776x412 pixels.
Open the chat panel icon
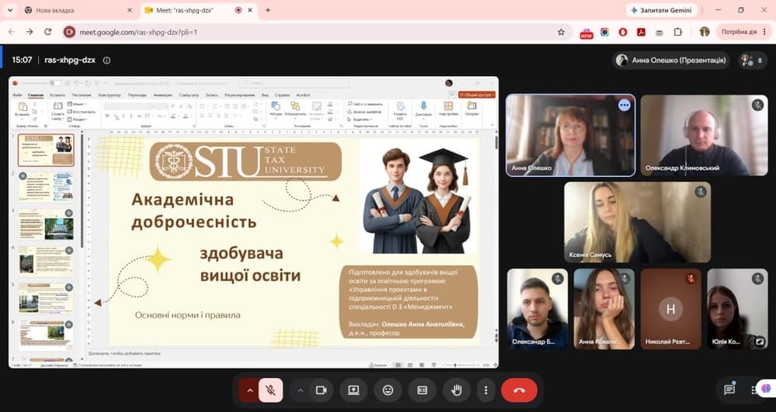729,389
